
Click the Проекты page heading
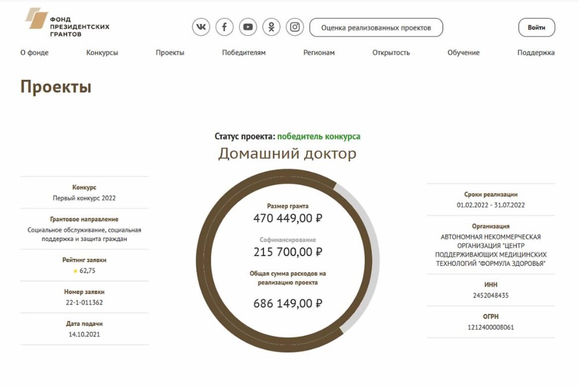pos(56,87)
